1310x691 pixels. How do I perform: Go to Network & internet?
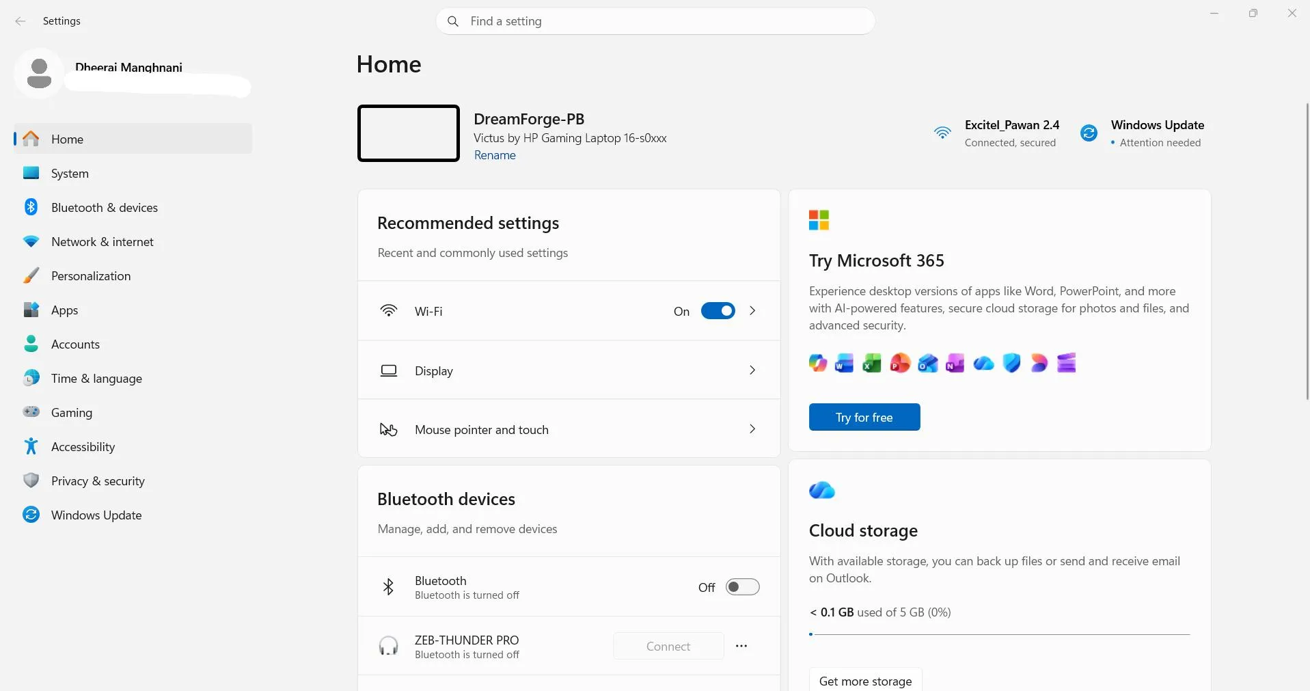click(133, 241)
